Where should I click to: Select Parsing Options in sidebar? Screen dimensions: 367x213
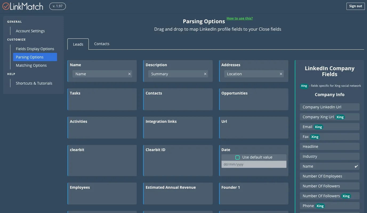[x=35, y=57]
